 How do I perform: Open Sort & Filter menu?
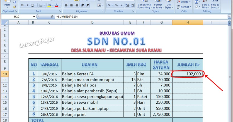click(x=206, y=5)
